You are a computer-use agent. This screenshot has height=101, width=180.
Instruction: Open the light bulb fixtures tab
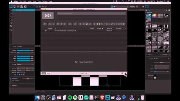pyautogui.click(x=14, y=6)
